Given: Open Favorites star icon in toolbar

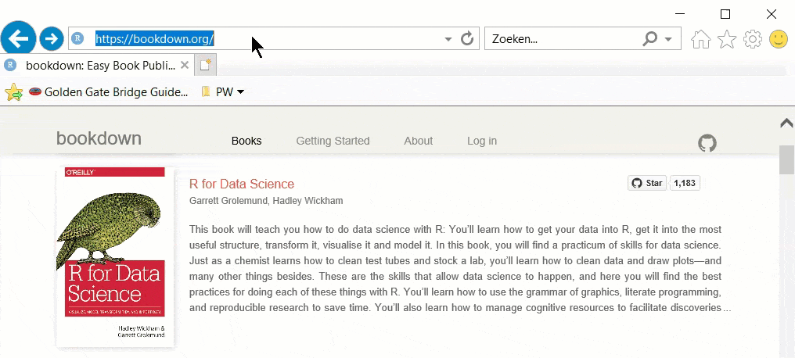Looking at the screenshot, I should pyautogui.click(x=727, y=39).
